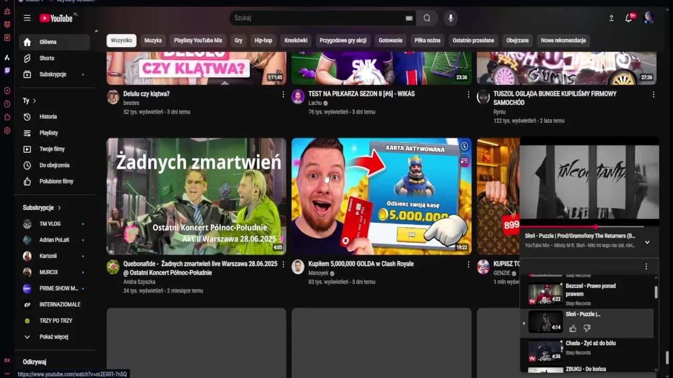Click the search magnifier button
Viewport: 673px width, 378px height.
pos(427,18)
